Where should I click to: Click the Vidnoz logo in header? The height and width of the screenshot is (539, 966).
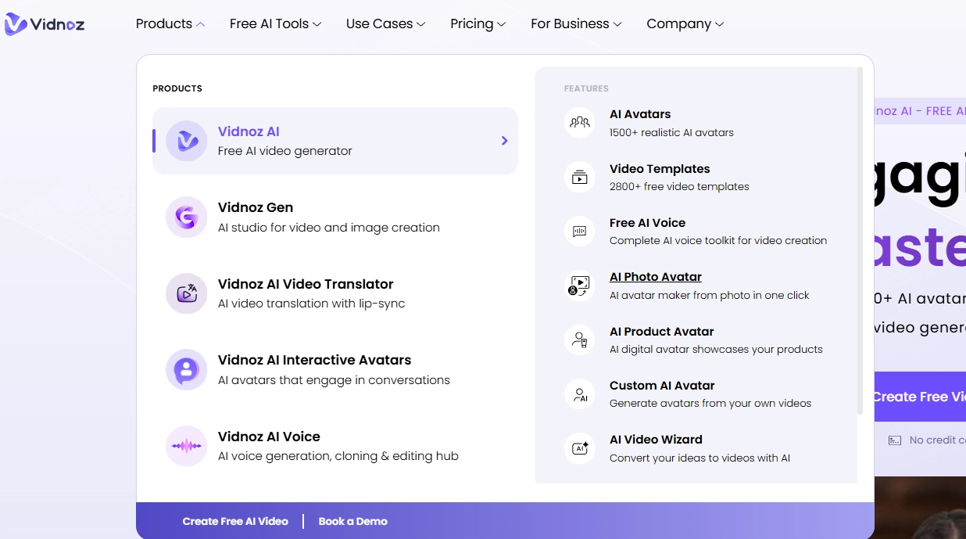[x=45, y=24]
